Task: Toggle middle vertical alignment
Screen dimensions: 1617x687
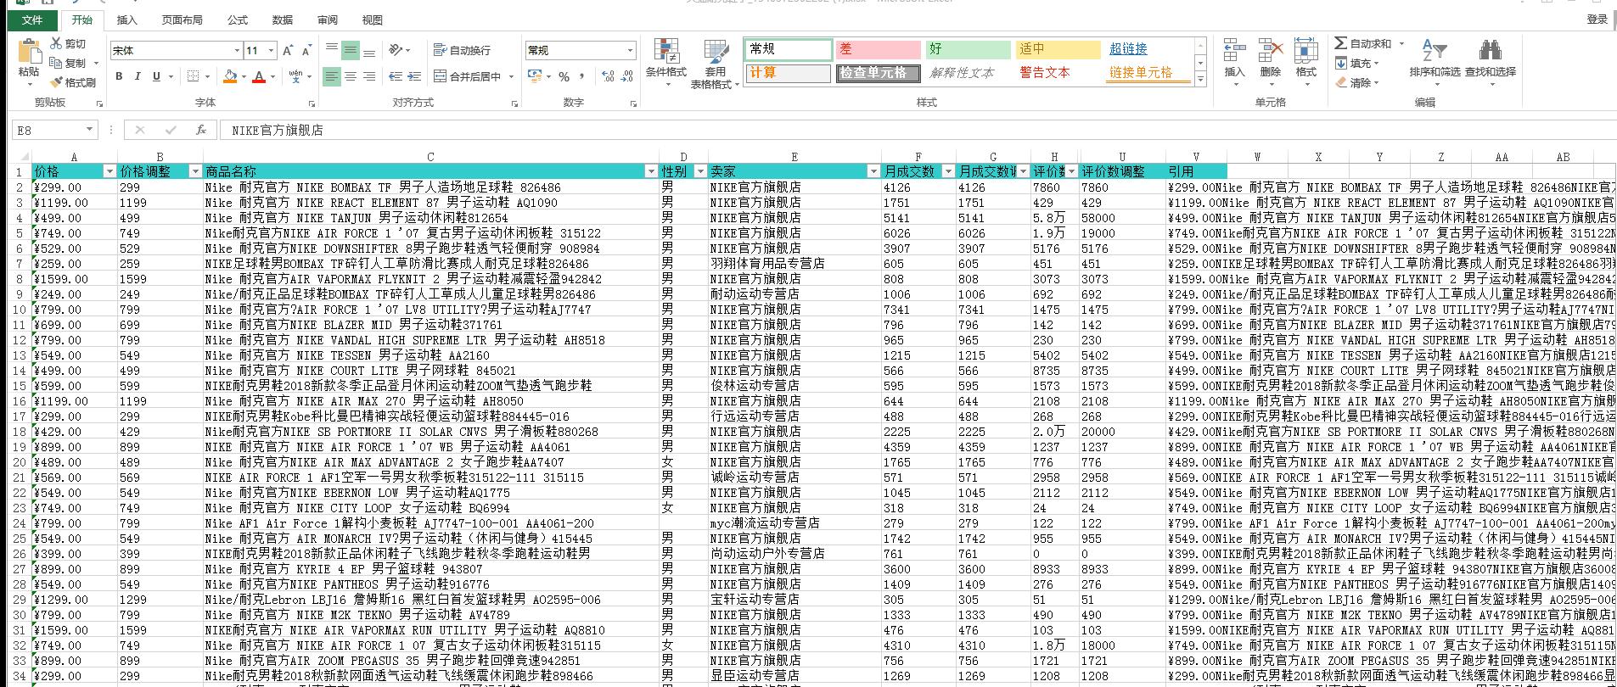Action: coord(351,51)
